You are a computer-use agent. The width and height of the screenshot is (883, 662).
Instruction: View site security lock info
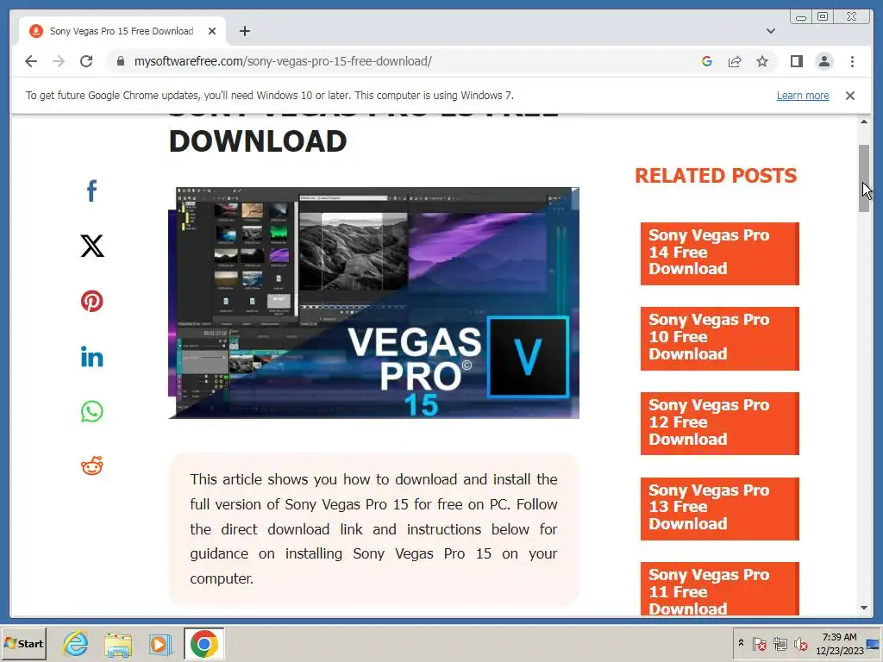coord(120,61)
